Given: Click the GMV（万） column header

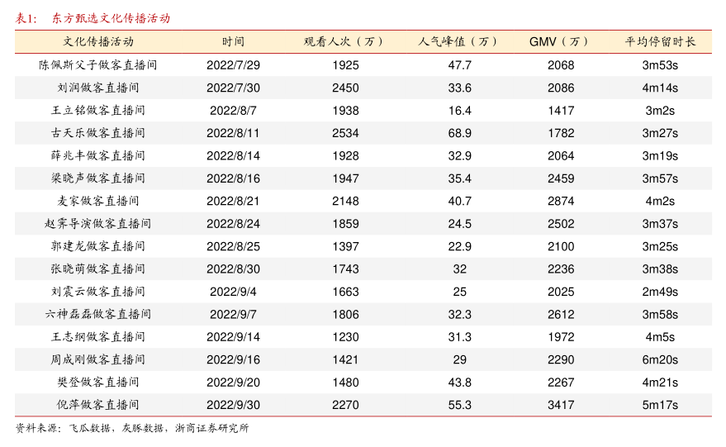Looking at the screenshot, I should [x=561, y=41].
